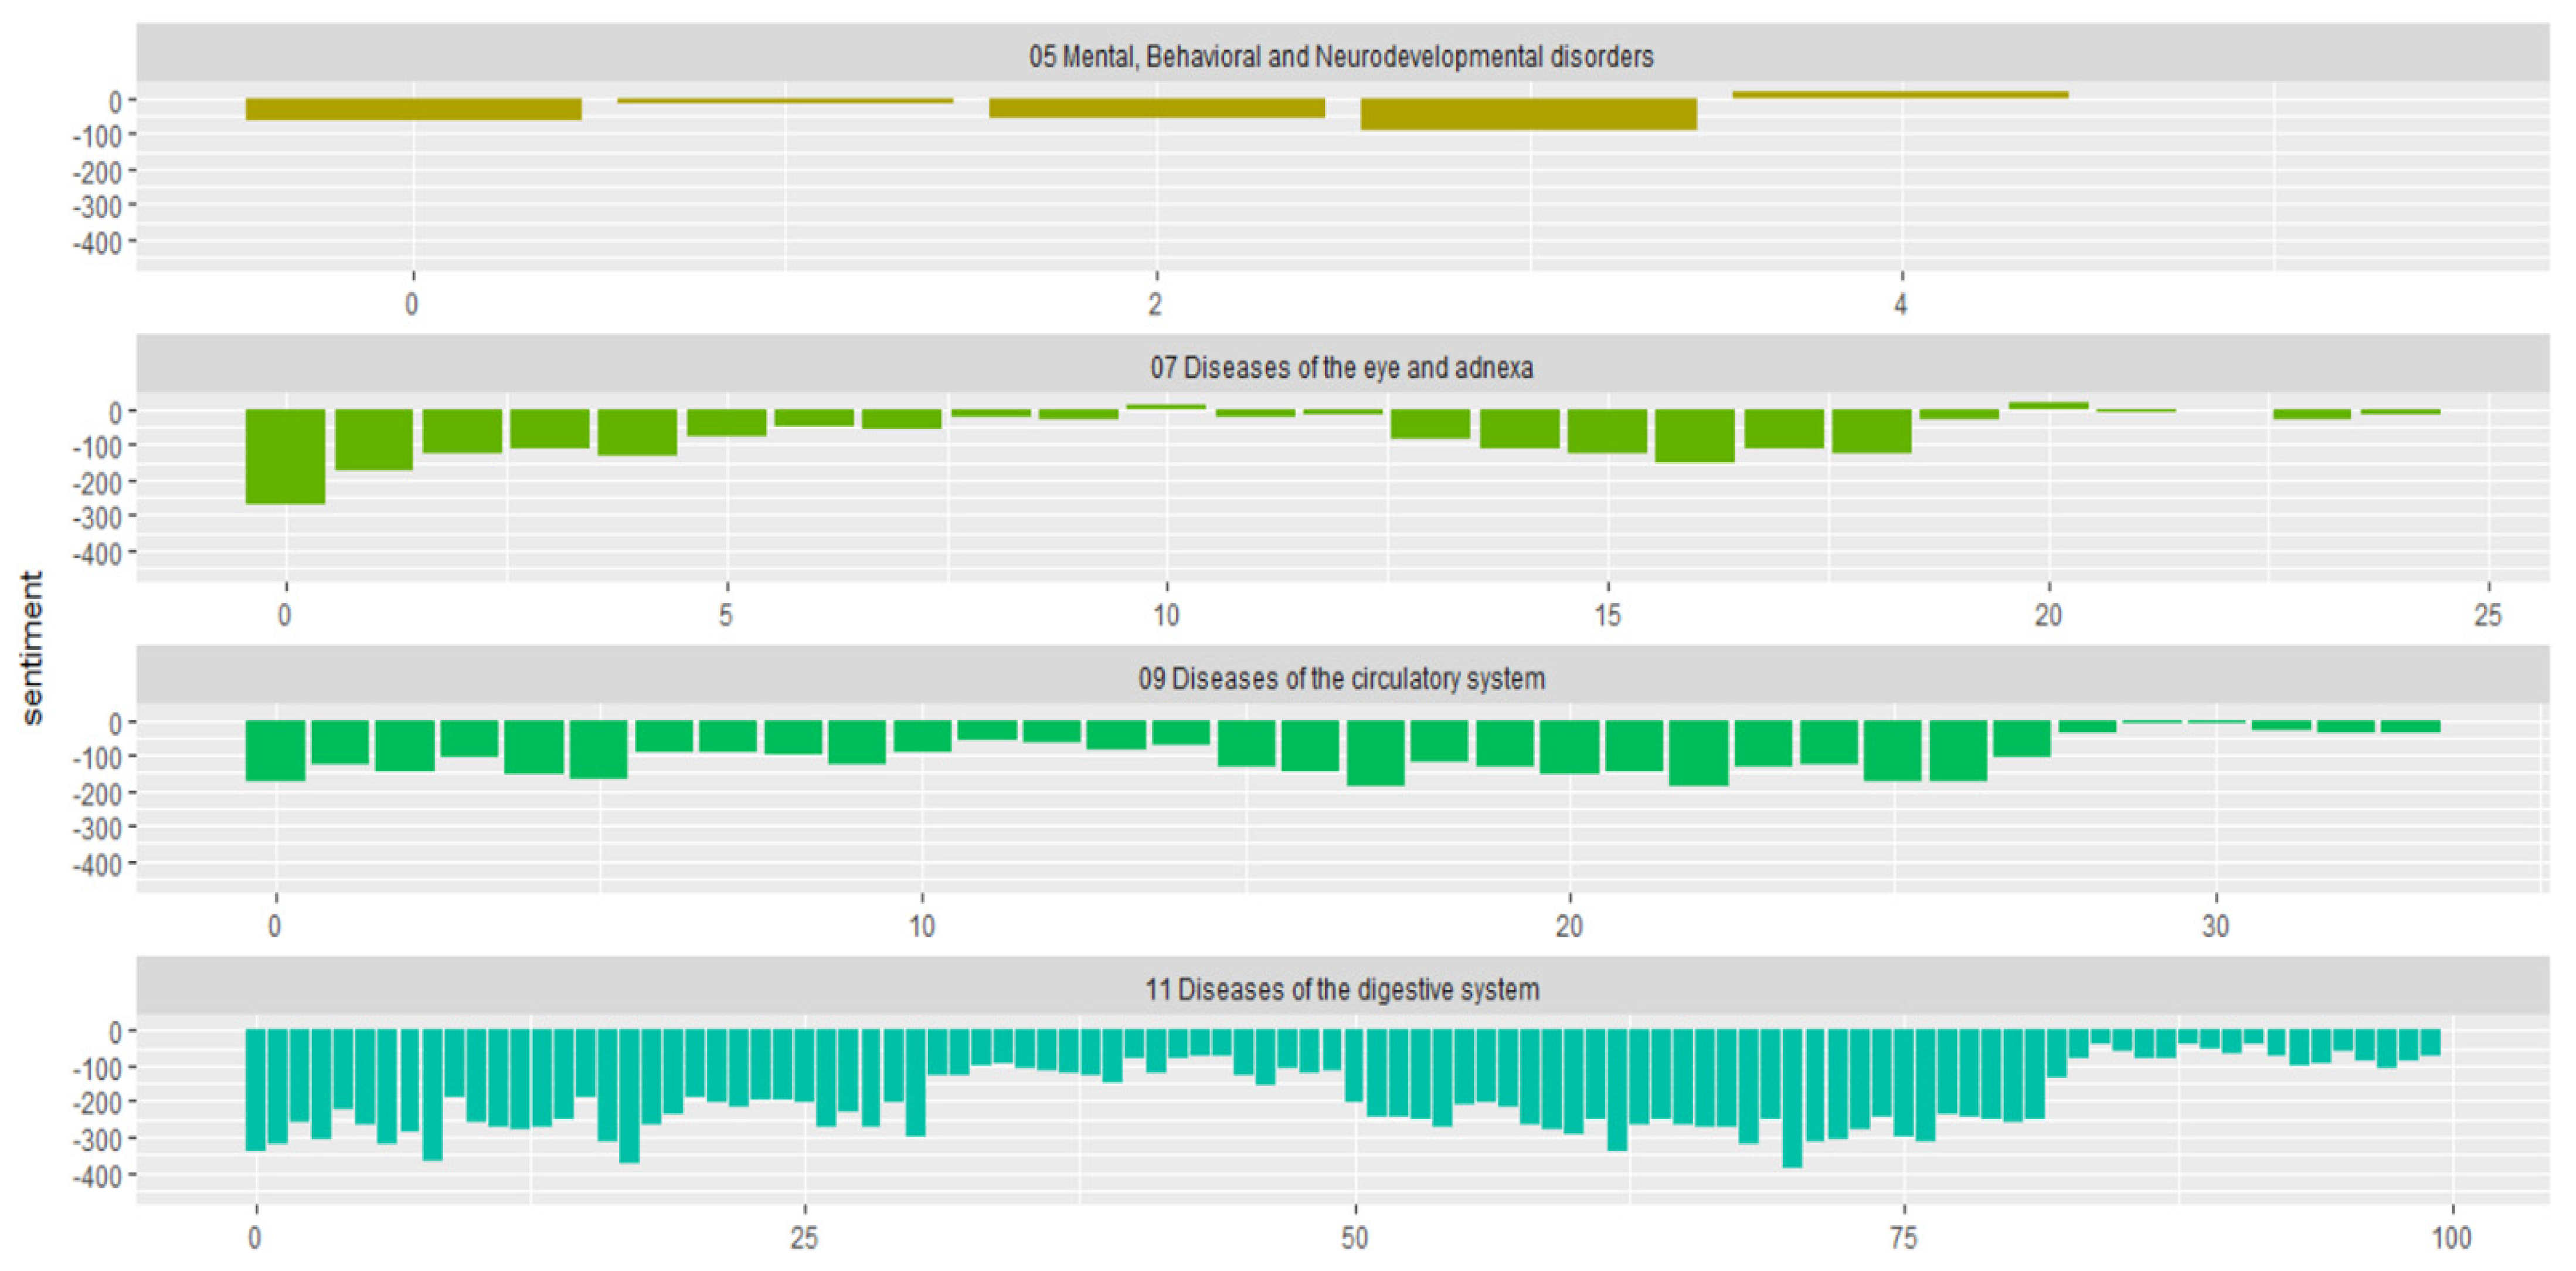
Task: Click x-axis label 4 in mental disorders panel
Action: coord(1900,304)
